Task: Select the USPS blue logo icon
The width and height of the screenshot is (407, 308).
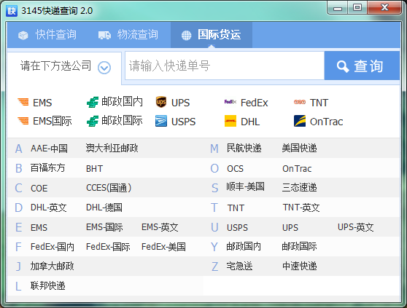Action: pyautogui.click(x=161, y=121)
